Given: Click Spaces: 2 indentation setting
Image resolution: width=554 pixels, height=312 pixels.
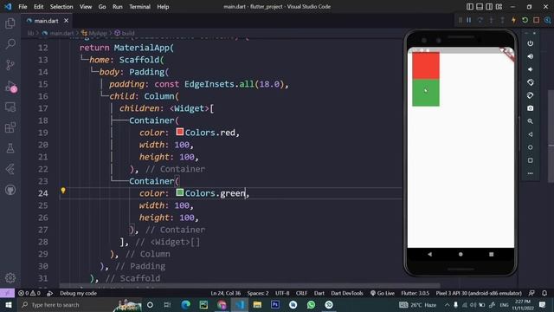Looking at the screenshot, I should pyautogui.click(x=258, y=293).
